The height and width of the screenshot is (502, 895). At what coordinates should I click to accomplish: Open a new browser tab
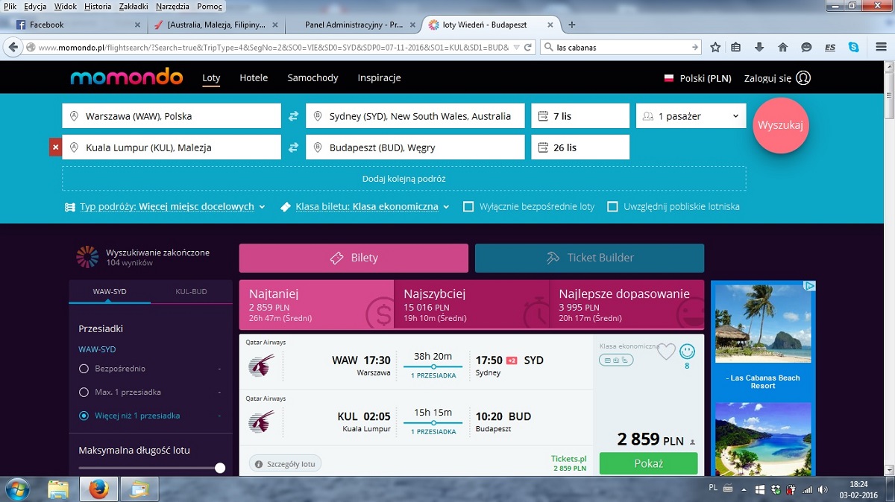[x=572, y=25]
